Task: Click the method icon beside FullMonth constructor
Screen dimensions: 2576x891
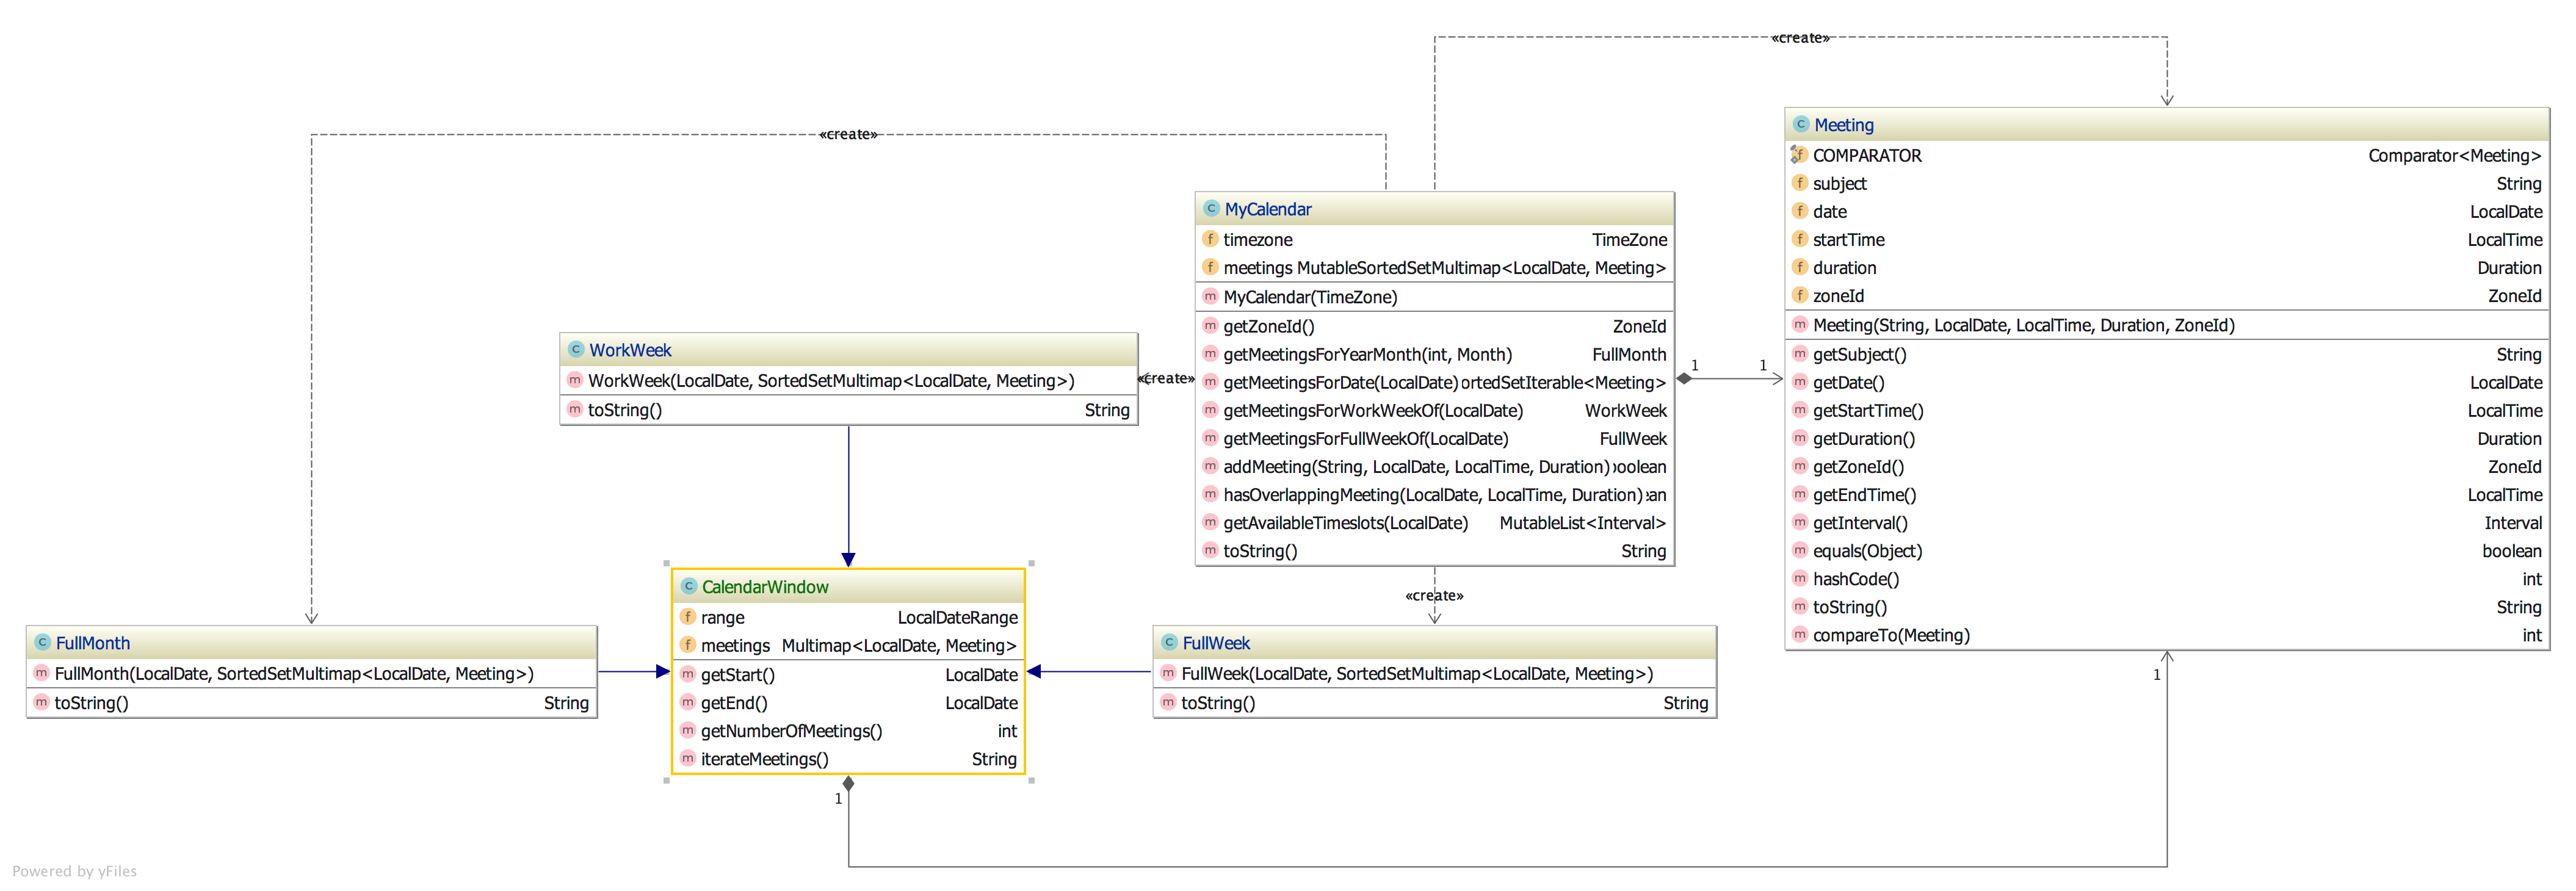Action: [41, 673]
